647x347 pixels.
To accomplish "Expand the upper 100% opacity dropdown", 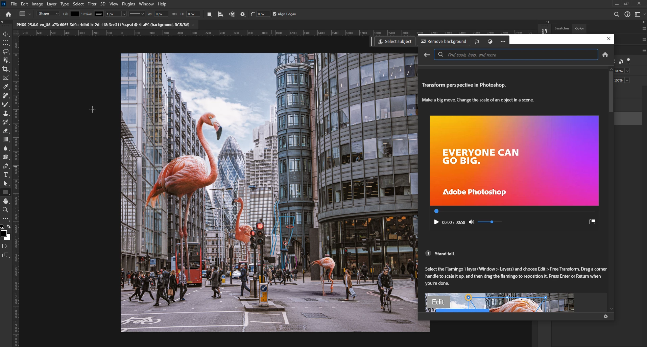I will (627, 71).
